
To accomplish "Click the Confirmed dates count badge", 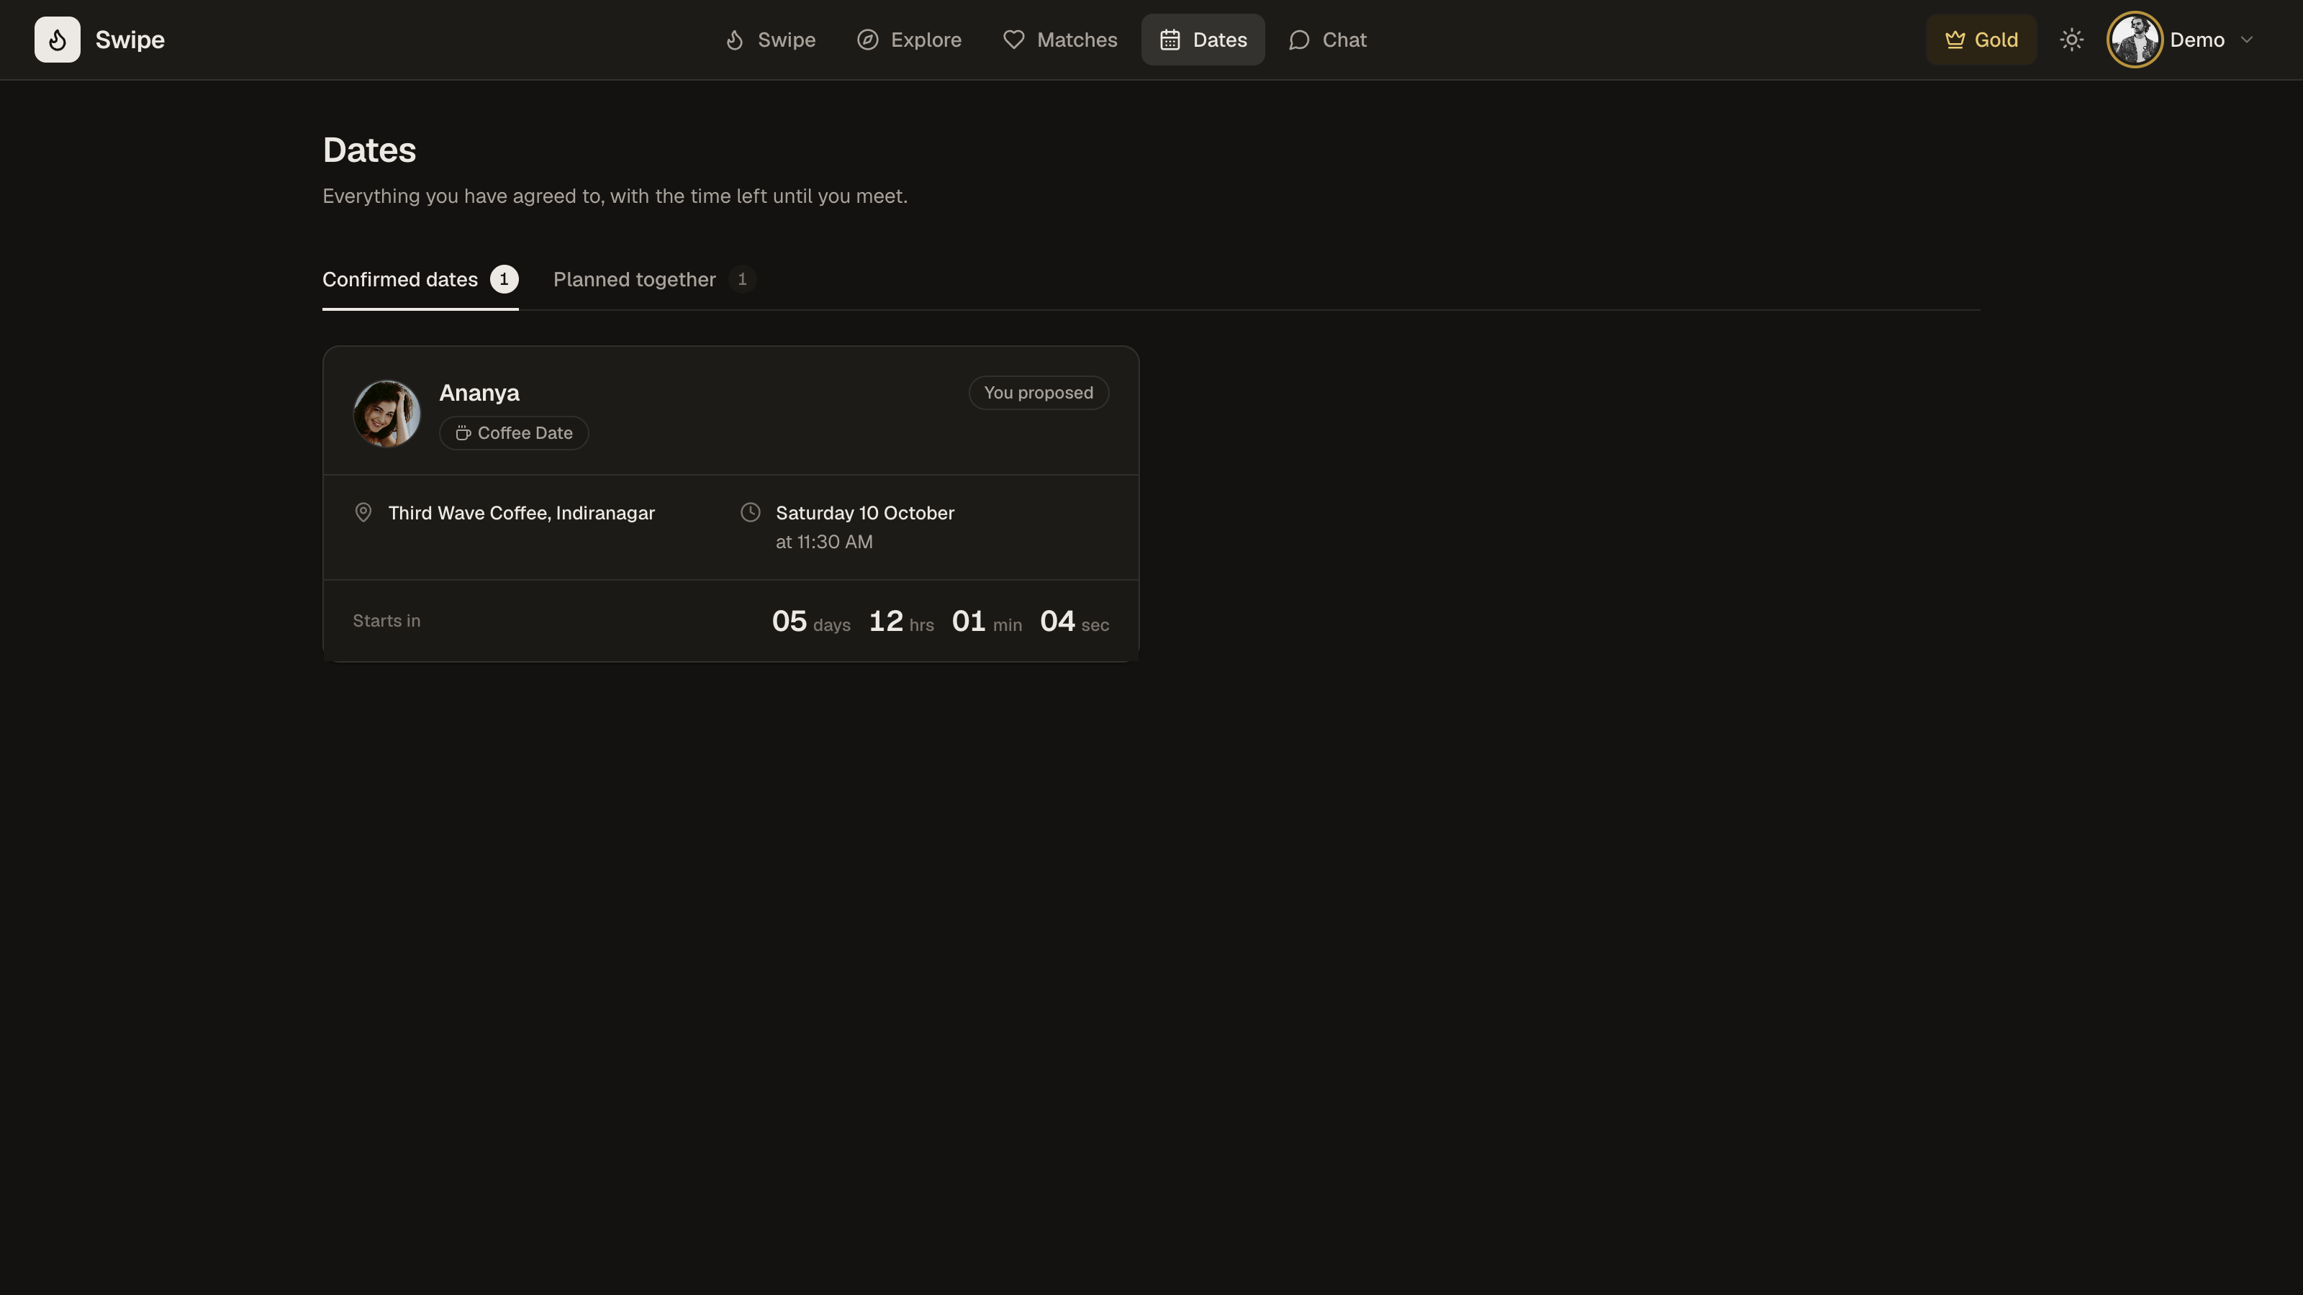I will coord(505,280).
